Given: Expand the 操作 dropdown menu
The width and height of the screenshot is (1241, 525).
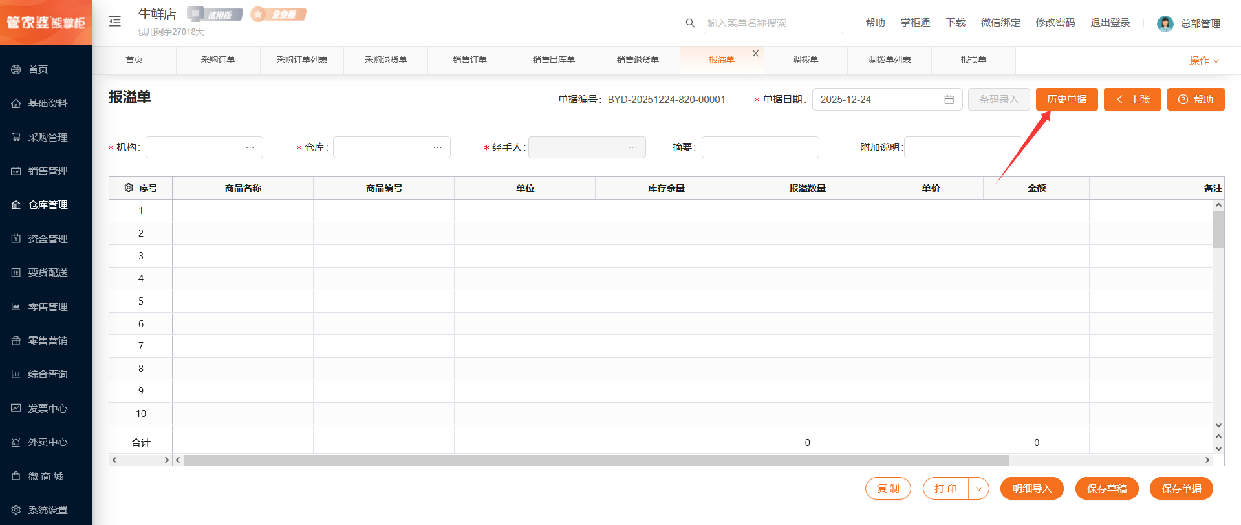Looking at the screenshot, I should pos(1203,60).
